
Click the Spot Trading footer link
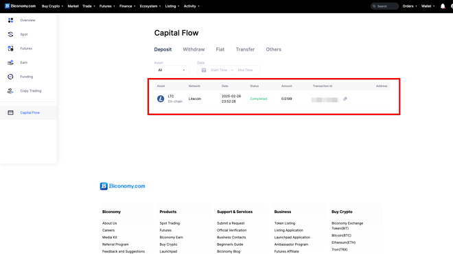[x=170, y=223]
